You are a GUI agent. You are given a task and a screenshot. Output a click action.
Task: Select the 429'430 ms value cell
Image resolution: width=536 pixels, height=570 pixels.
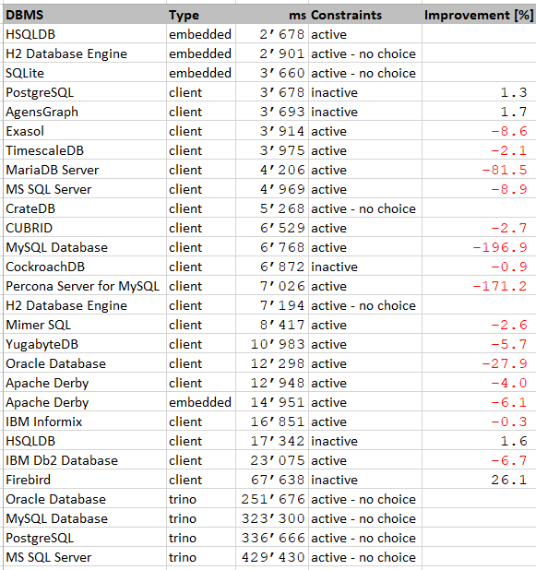pos(272,557)
